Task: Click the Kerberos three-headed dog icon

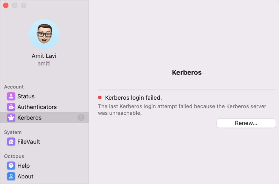Action: coord(11,117)
